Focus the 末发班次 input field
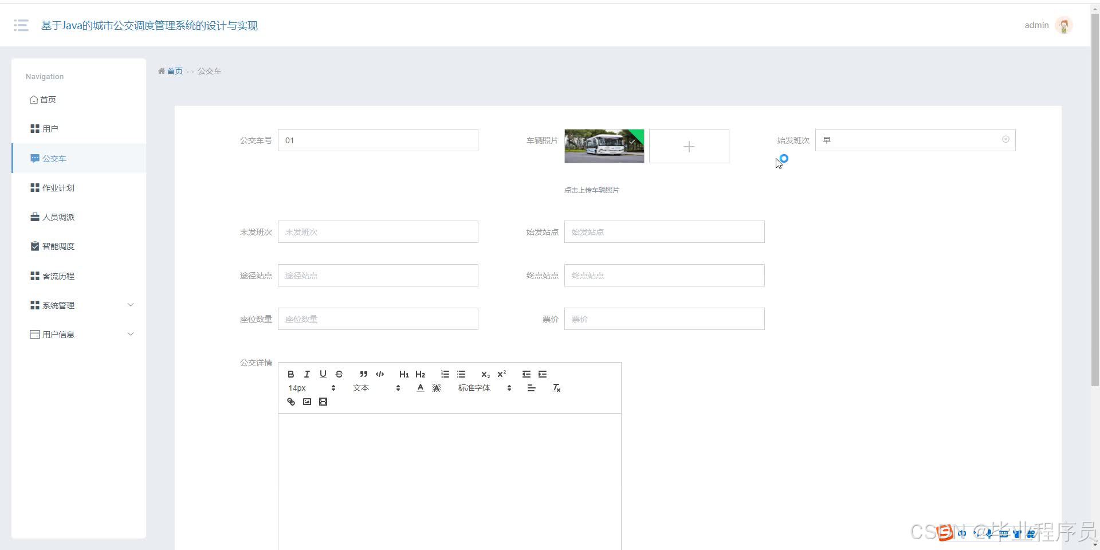This screenshot has height=550, width=1100. (x=378, y=232)
